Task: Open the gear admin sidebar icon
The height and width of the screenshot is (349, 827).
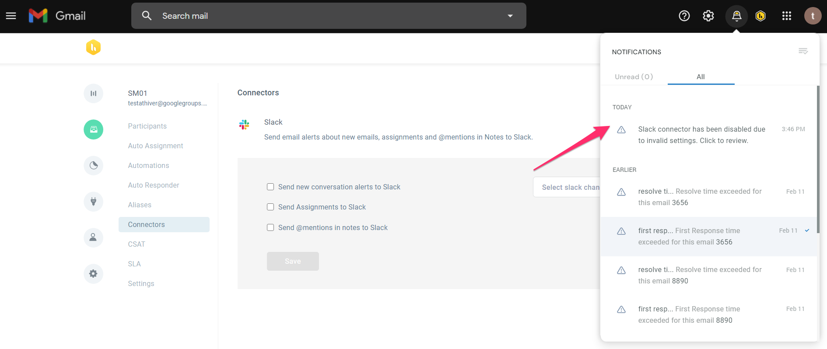Action: click(x=93, y=274)
